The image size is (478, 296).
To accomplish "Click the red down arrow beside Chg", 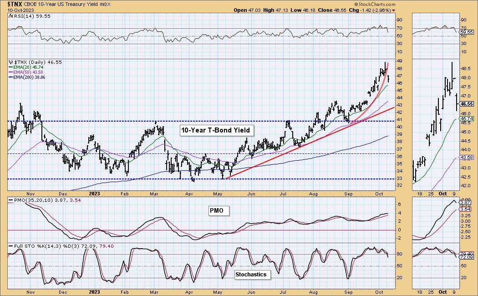I will (x=394, y=10).
